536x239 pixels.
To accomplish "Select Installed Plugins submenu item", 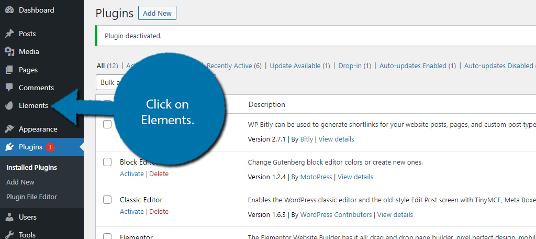I will pyautogui.click(x=31, y=168).
